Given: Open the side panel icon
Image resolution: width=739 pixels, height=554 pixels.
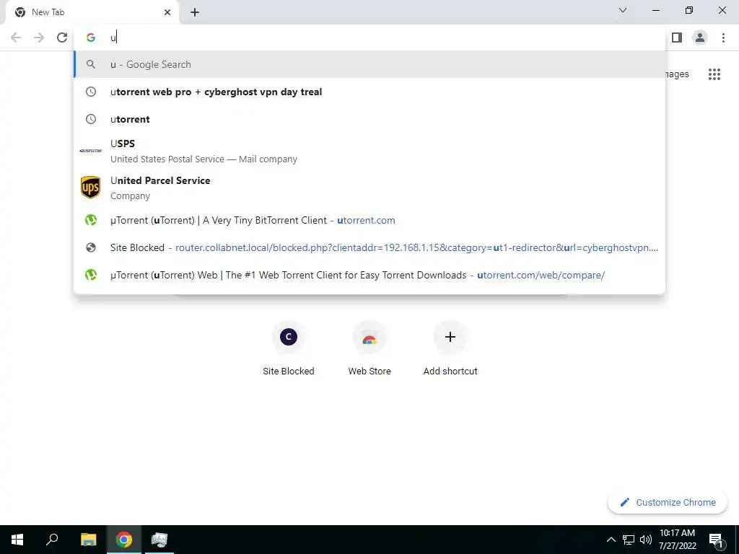Looking at the screenshot, I should [x=677, y=38].
